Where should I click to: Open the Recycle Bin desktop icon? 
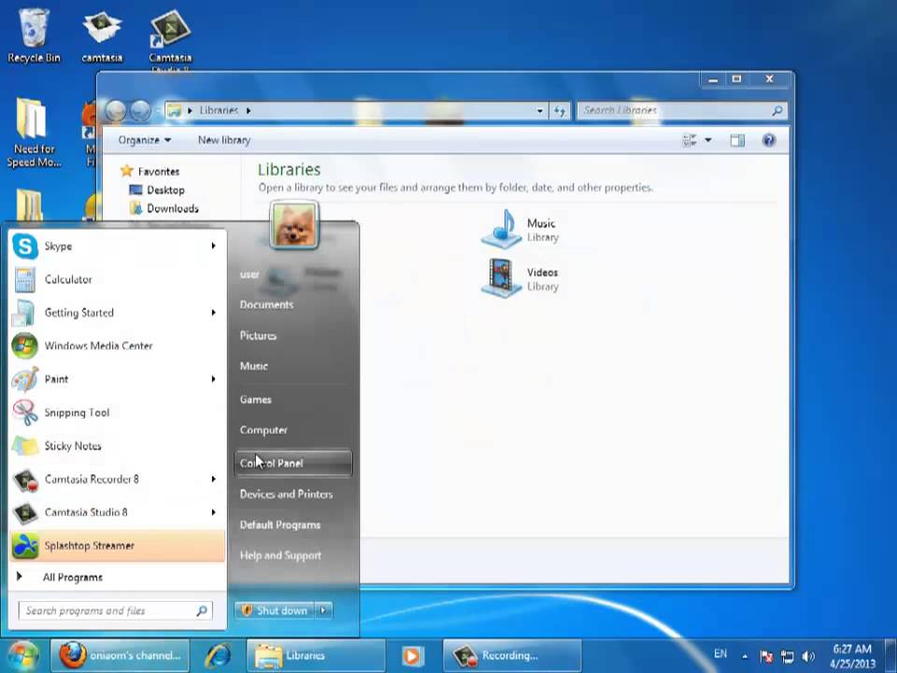34,35
